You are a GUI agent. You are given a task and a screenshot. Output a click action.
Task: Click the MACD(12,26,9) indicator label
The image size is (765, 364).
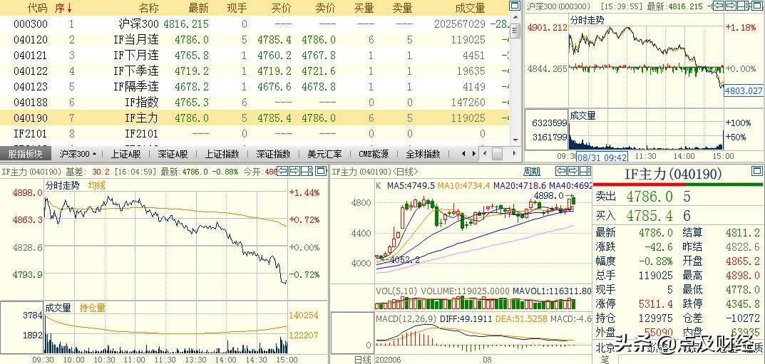(x=406, y=318)
